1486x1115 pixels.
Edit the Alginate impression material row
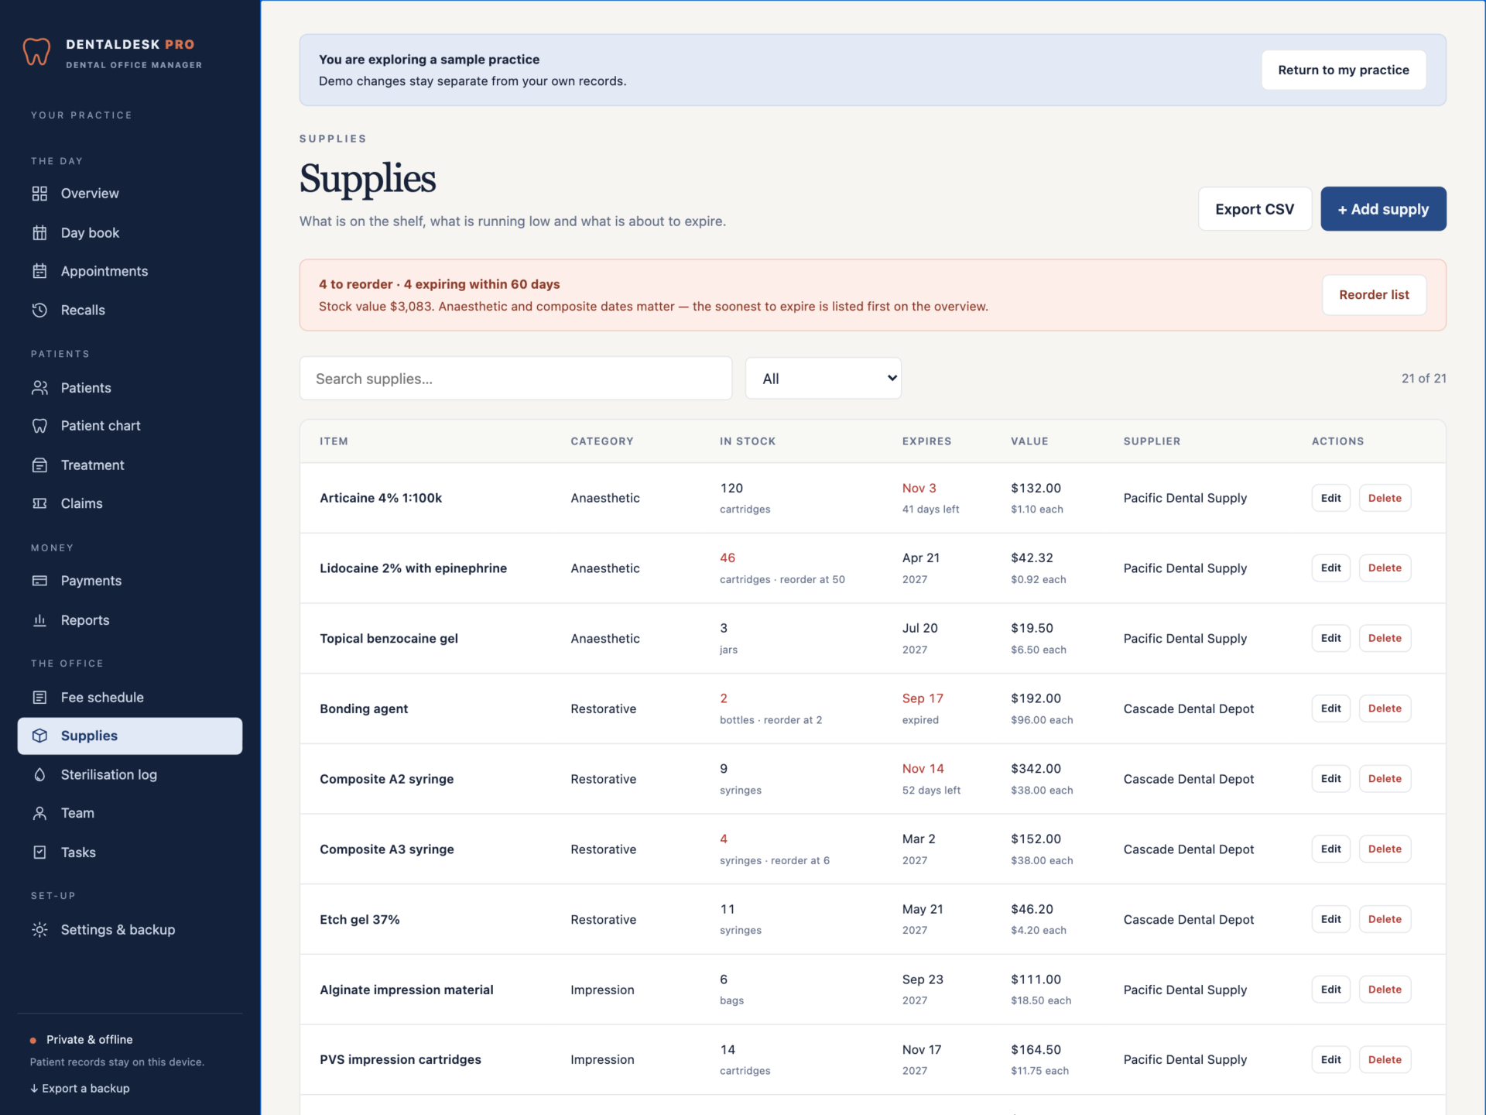[1330, 989]
